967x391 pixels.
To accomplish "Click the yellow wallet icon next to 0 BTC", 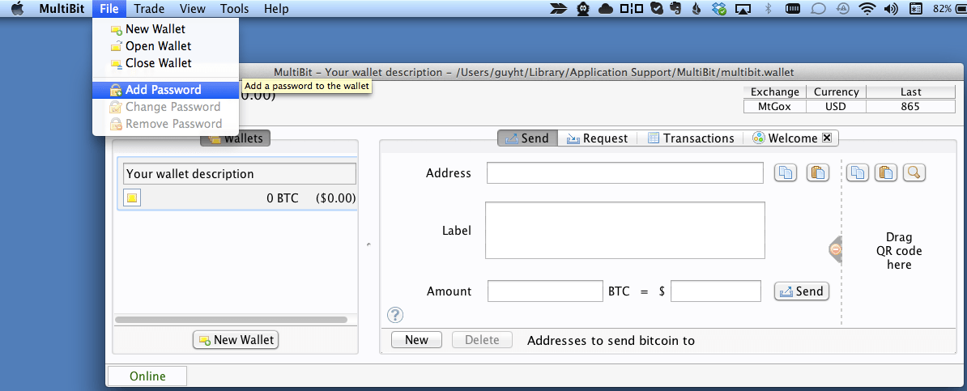I will pos(133,198).
